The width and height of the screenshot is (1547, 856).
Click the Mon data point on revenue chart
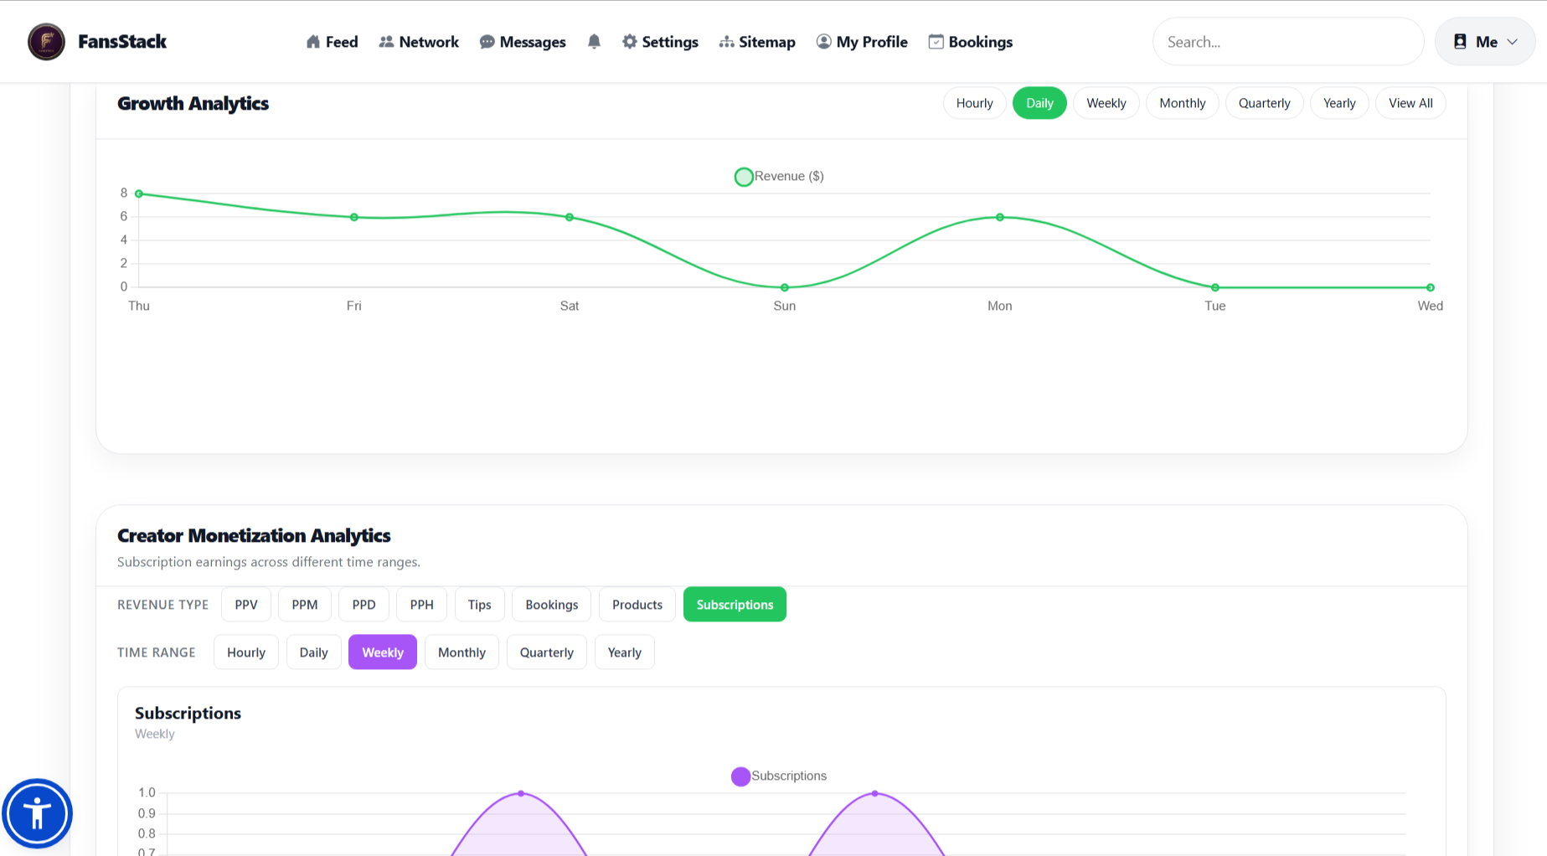click(1000, 217)
